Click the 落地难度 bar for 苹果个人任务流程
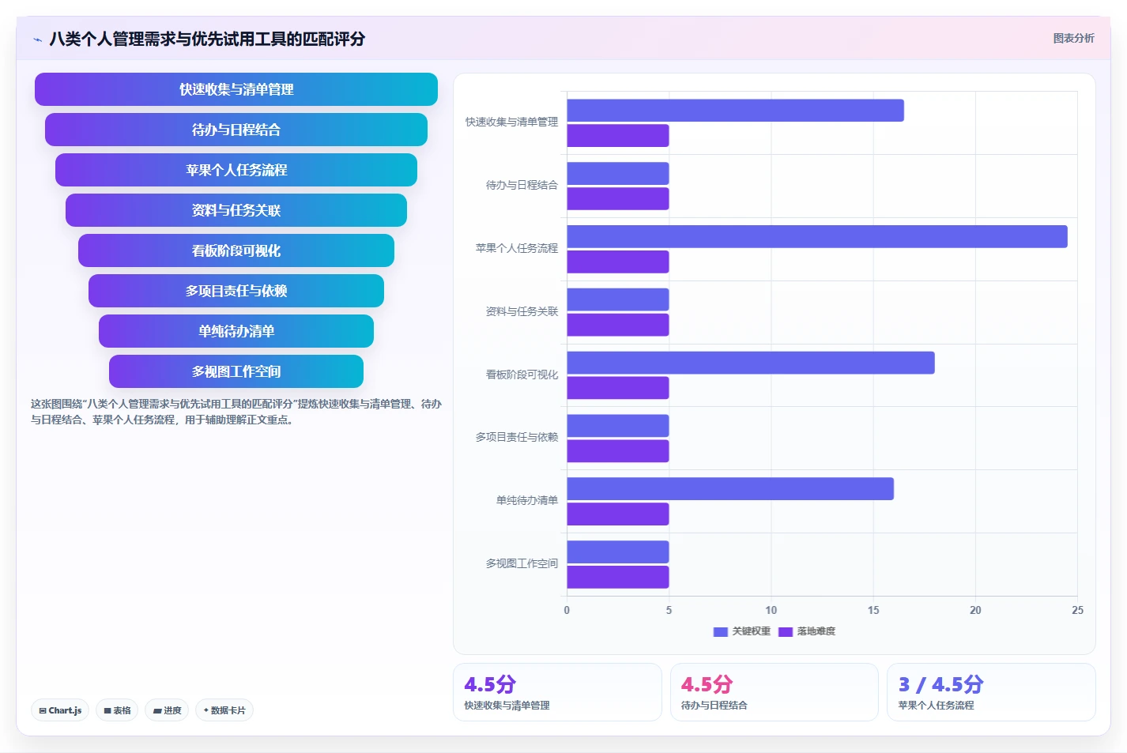The width and height of the screenshot is (1127, 753). [x=618, y=262]
